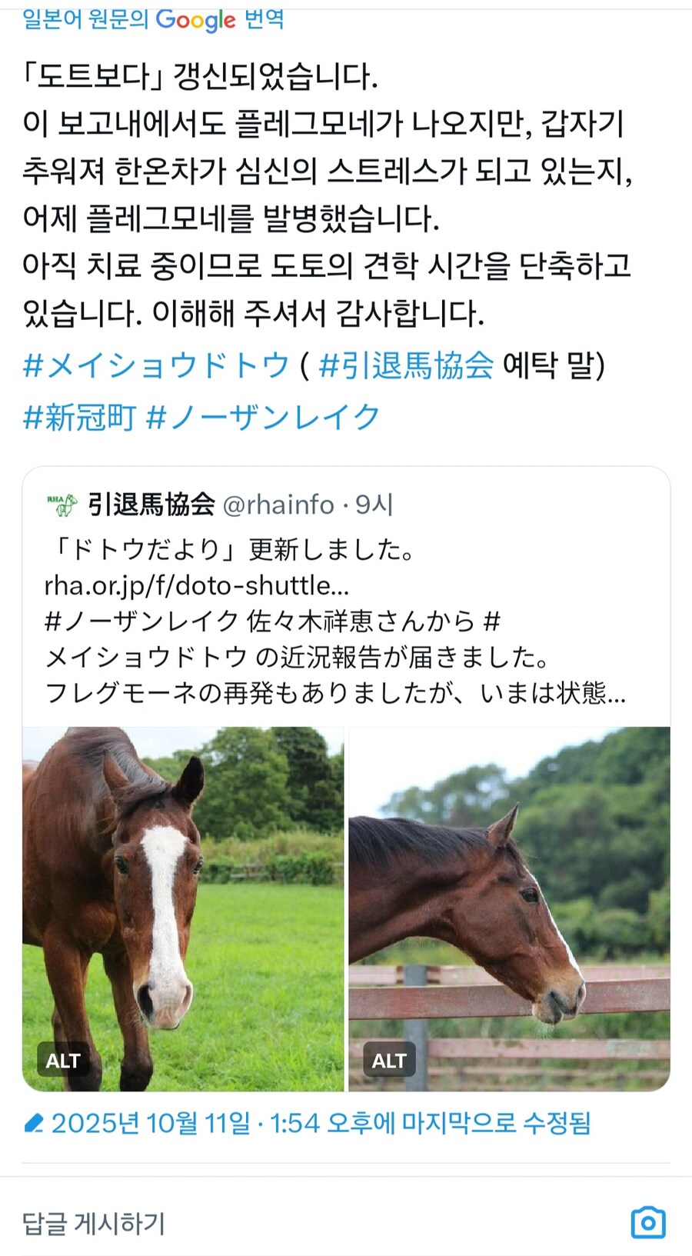Tap the 일본어 원문의 번역 notice text
692x1256 pixels.
[x=85, y=18]
